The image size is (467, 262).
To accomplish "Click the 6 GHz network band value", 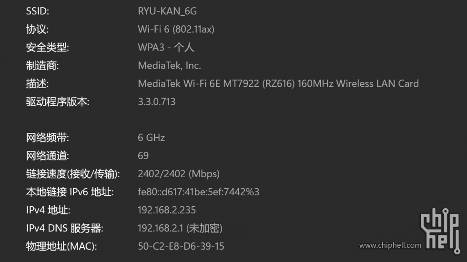I will pos(152,138).
